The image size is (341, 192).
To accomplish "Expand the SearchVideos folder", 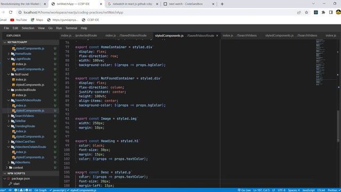I will [24, 116].
